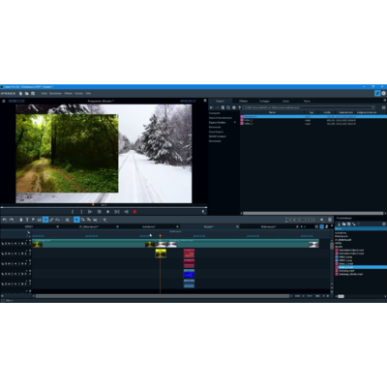
Task: Open the Datei menu
Action: (x=45, y=94)
